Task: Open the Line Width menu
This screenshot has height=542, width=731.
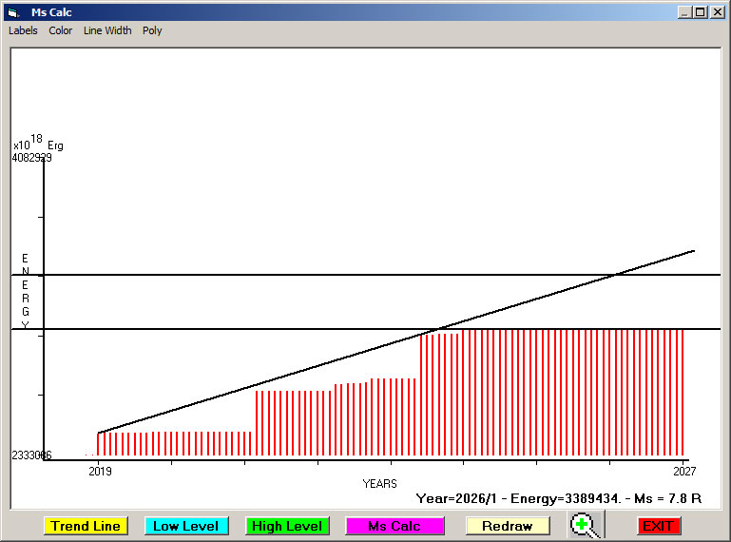Action: point(107,30)
